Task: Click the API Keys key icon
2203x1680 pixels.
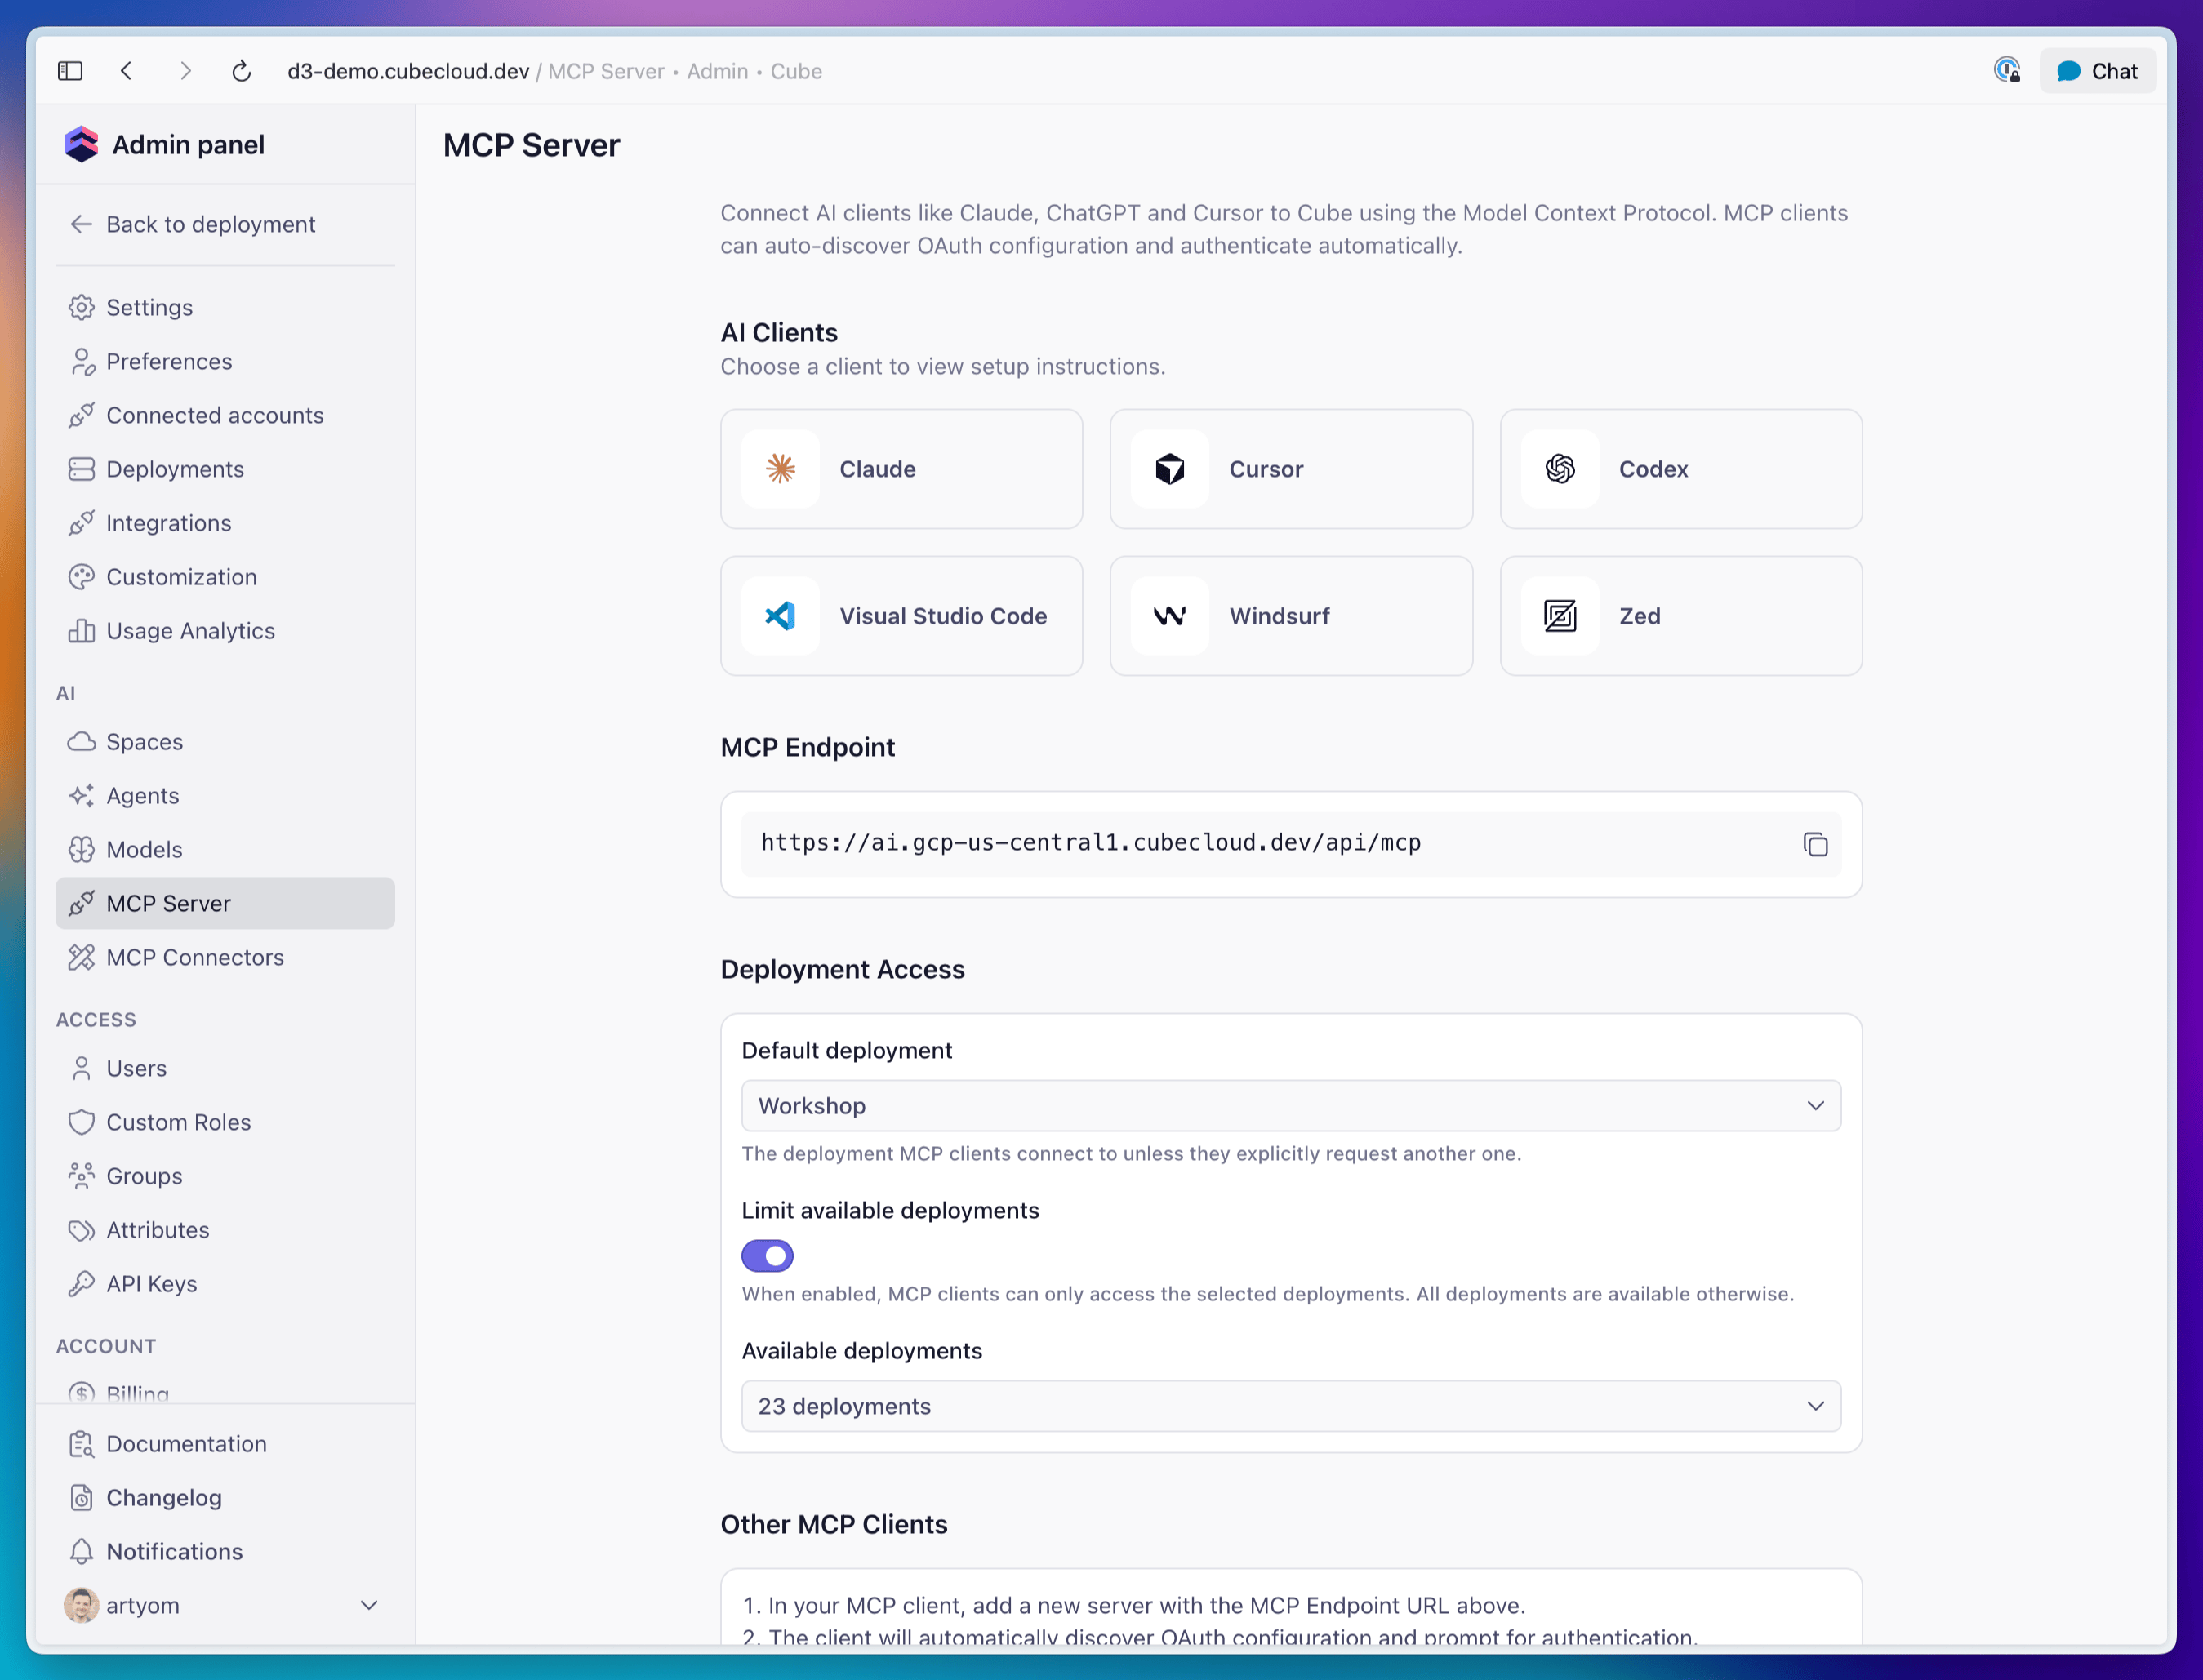Action: click(x=81, y=1284)
